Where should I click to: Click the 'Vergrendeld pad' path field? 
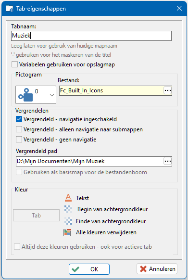pos(89,161)
